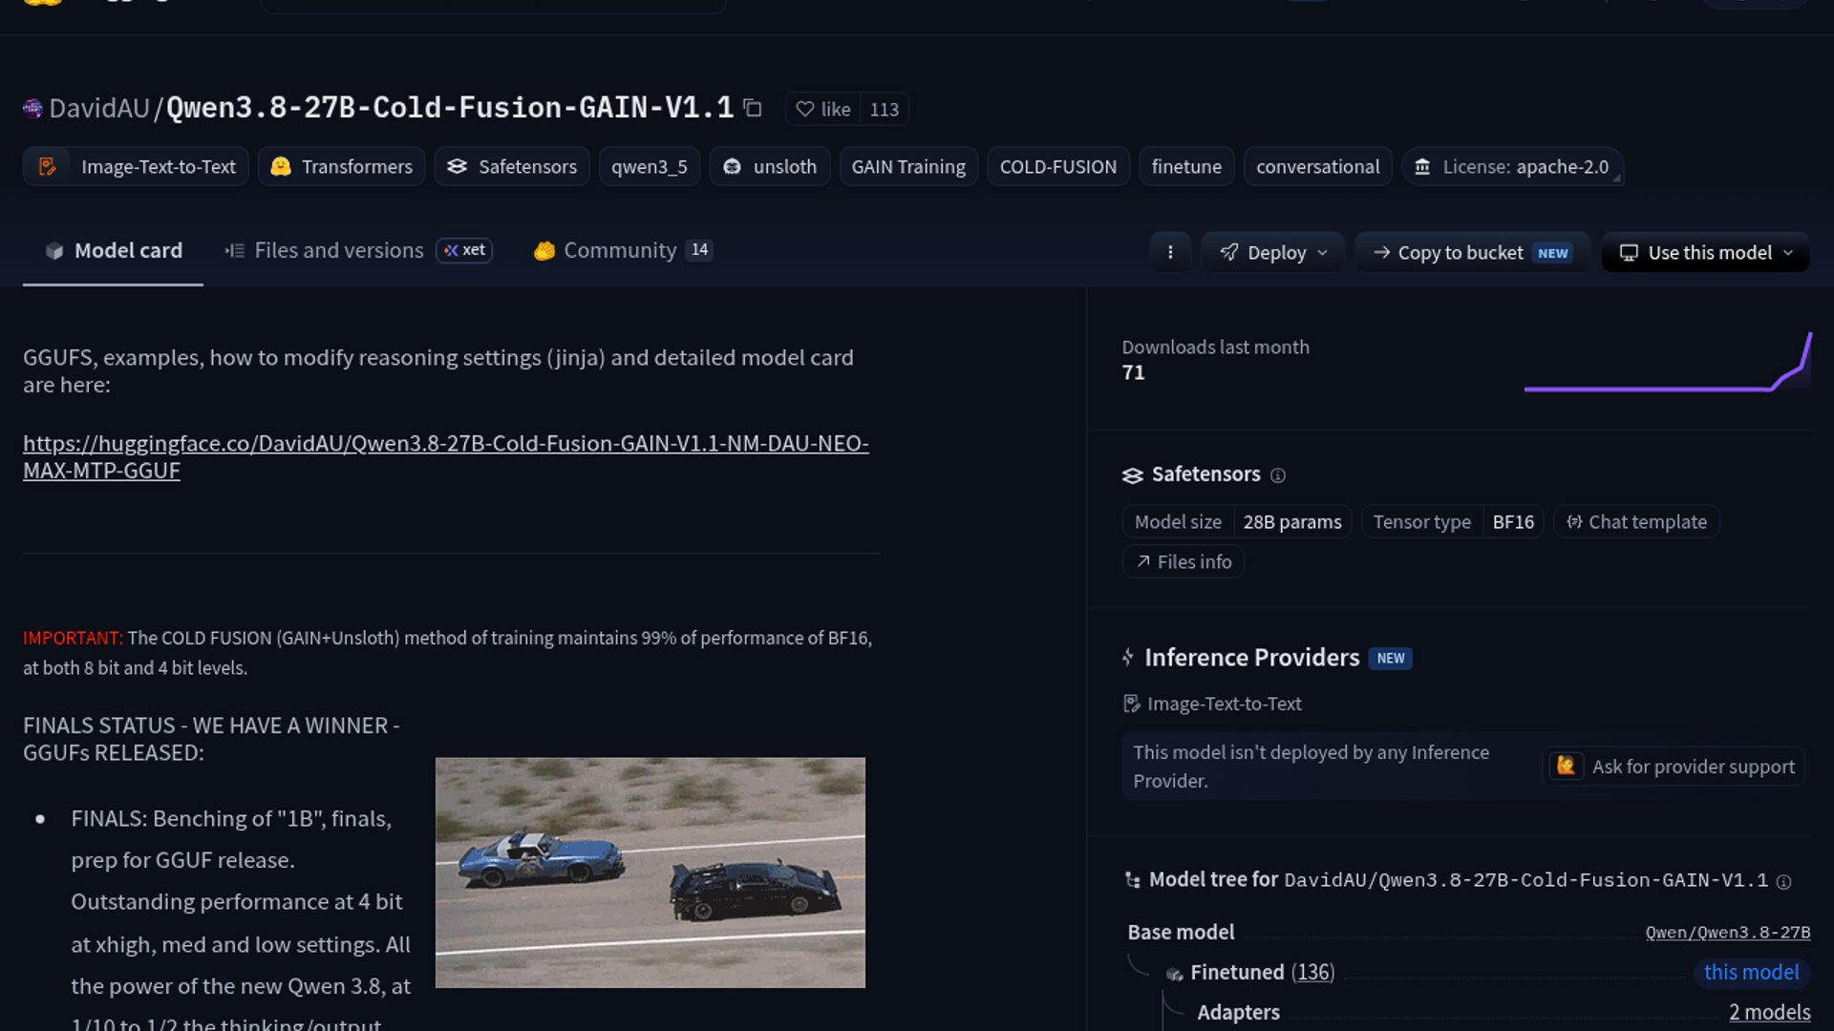This screenshot has width=1834, height=1031.
Task: Click the car chase image thumbnail
Action: (650, 873)
